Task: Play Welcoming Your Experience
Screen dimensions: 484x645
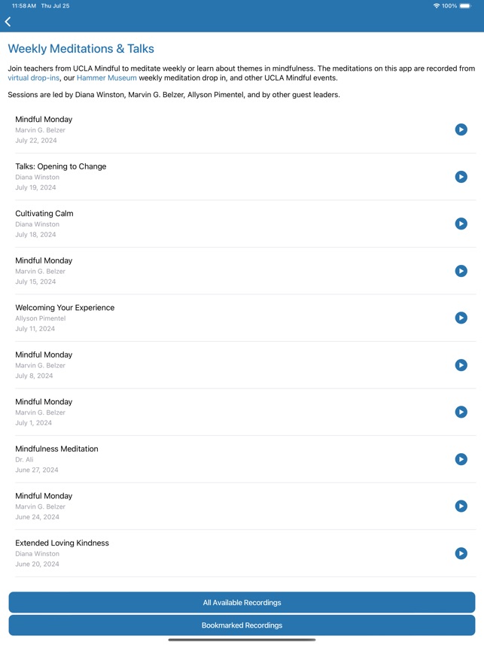Action: [x=461, y=318]
